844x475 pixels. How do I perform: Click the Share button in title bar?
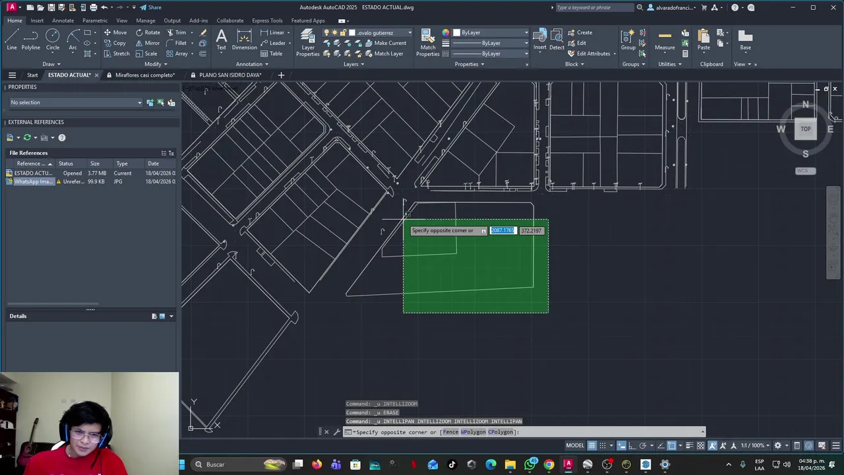[x=151, y=7]
